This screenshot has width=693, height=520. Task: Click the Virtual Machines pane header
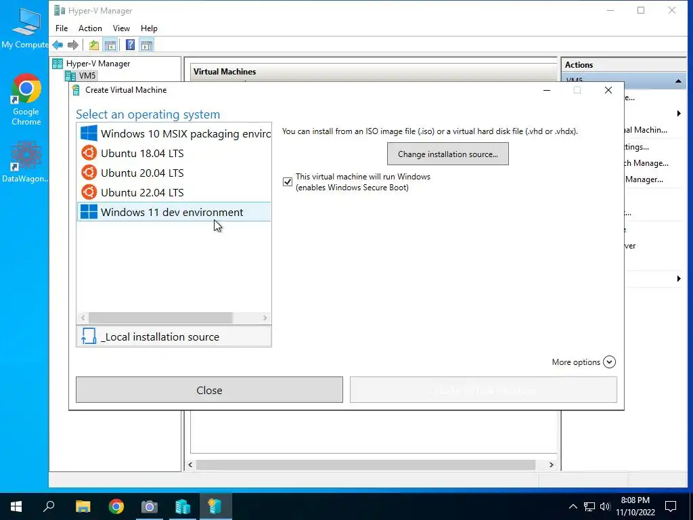(x=374, y=71)
